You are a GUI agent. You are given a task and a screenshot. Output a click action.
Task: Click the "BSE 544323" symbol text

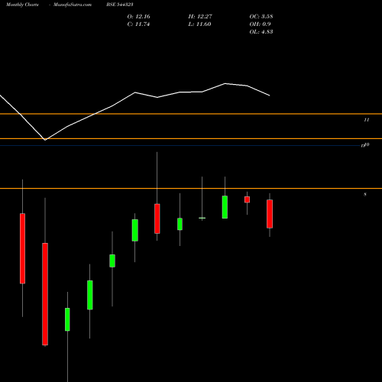pos(120,5)
